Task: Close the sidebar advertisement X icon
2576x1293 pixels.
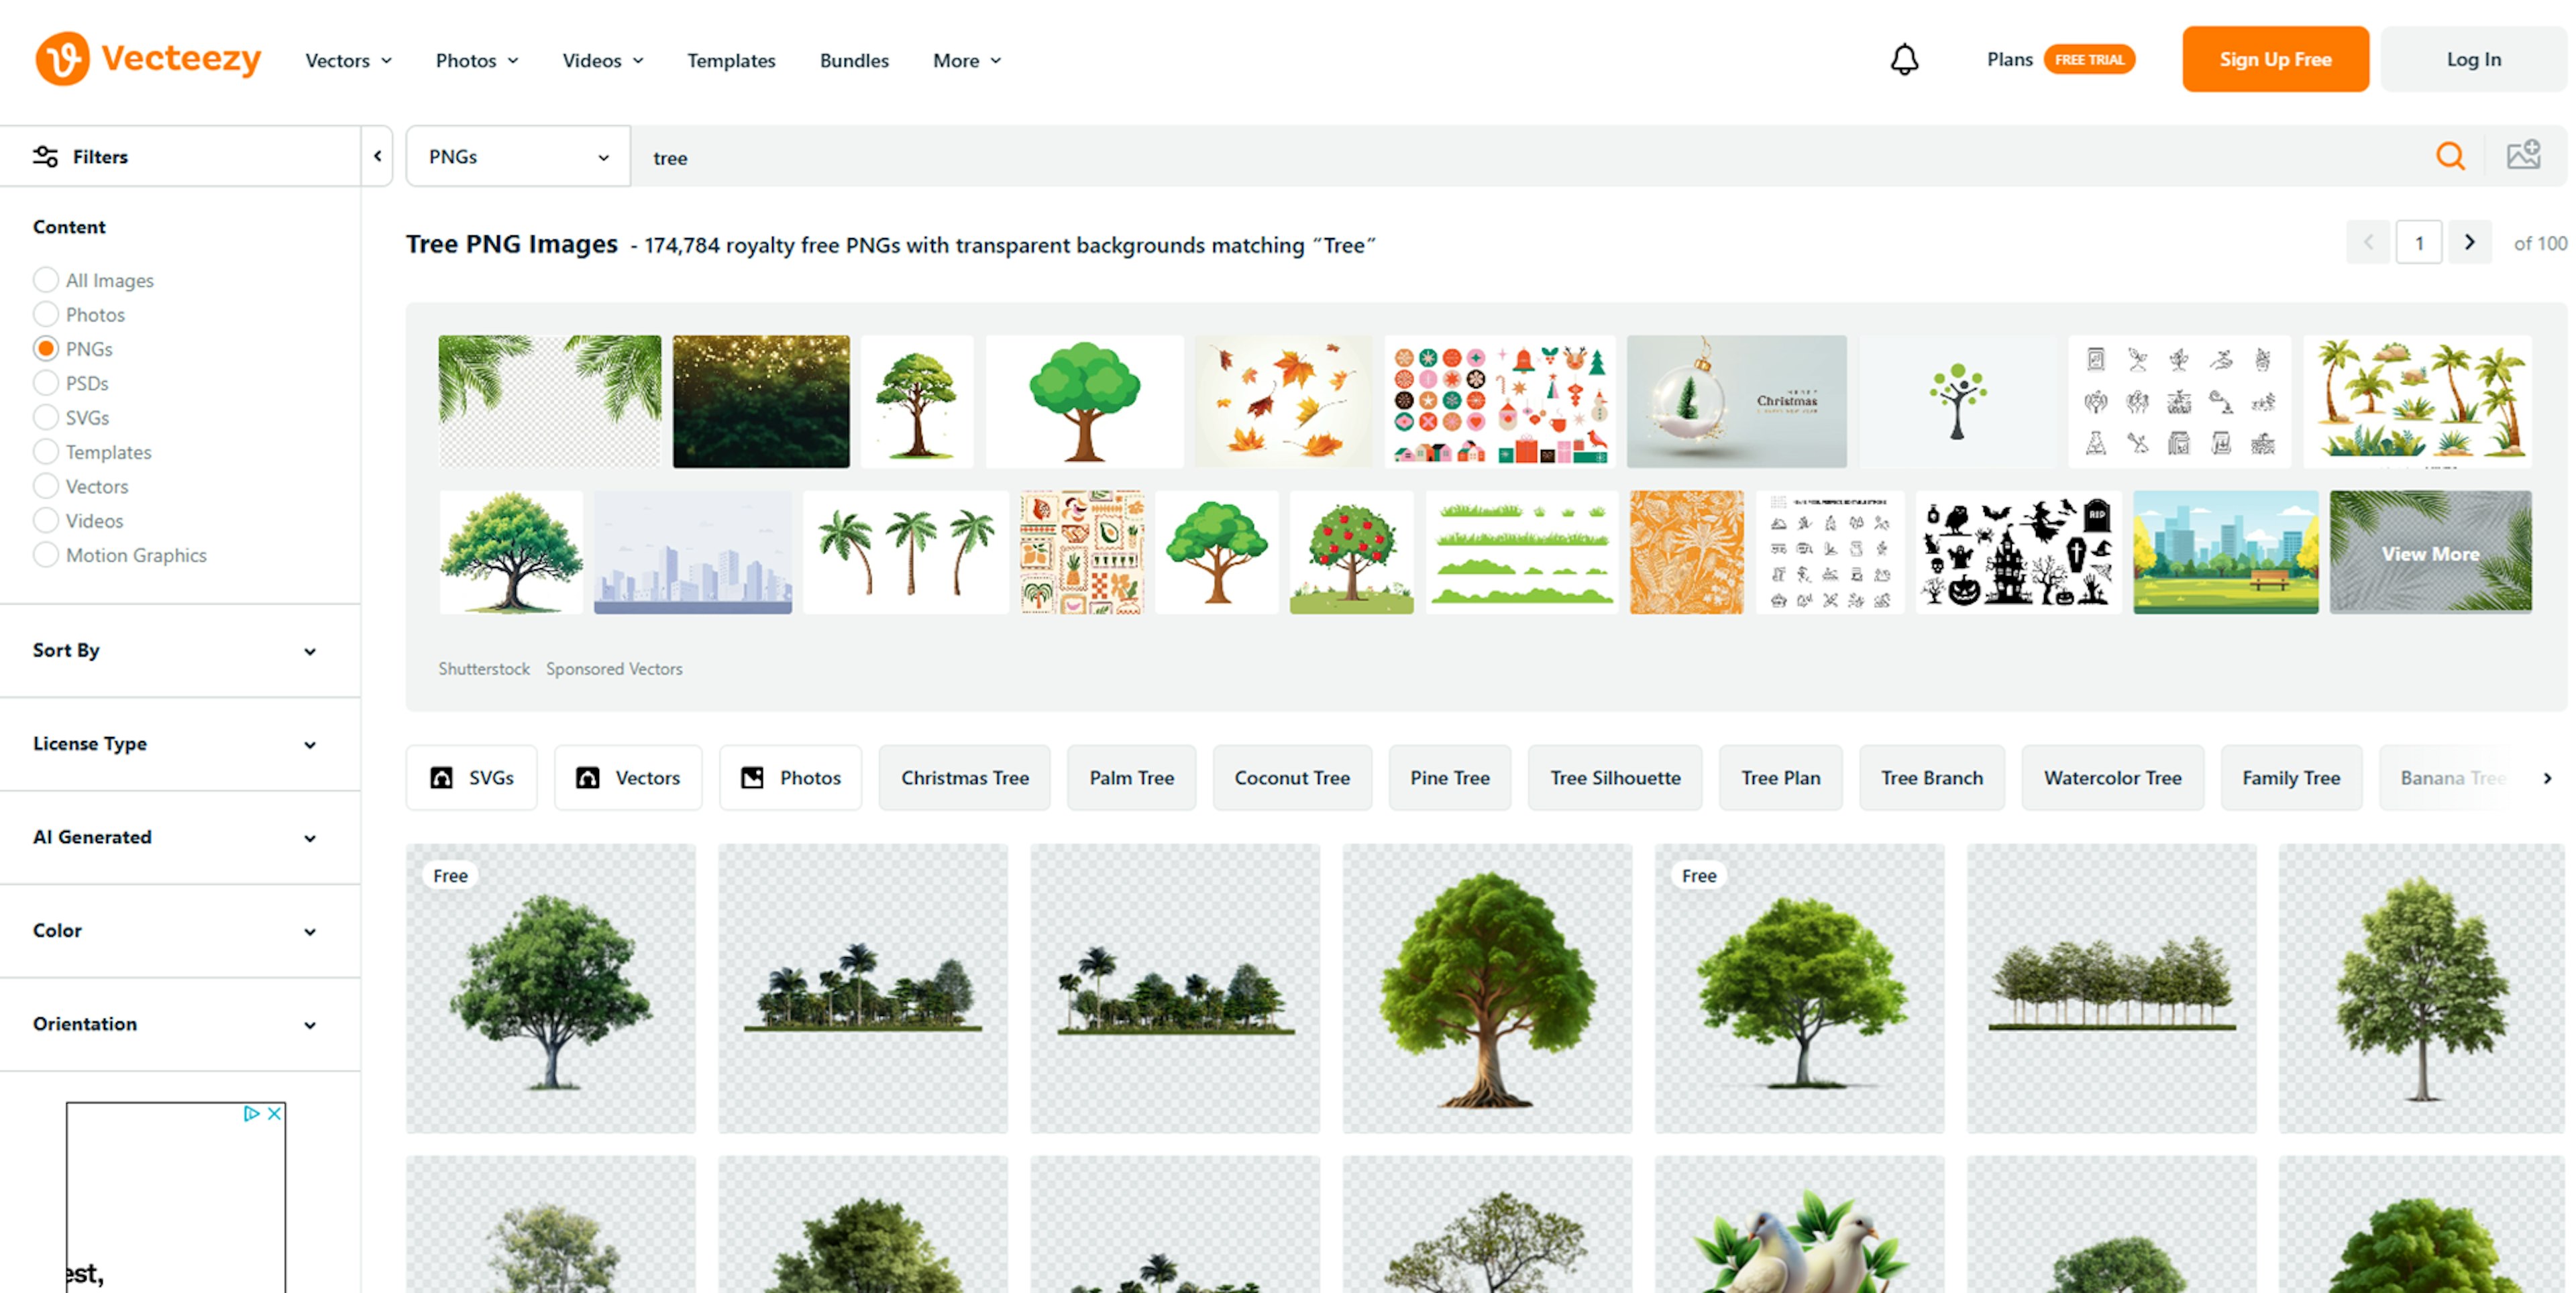Action: point(274,1113)
